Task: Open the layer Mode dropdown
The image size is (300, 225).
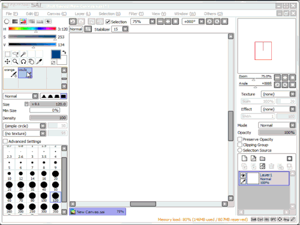Action: [x=292, y=125]
